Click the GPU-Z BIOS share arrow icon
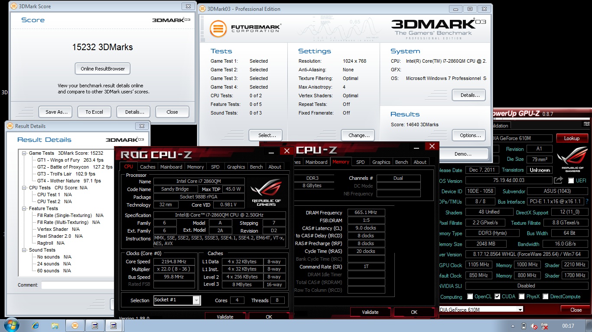The image size is (592, 332). tap(559, 180)
